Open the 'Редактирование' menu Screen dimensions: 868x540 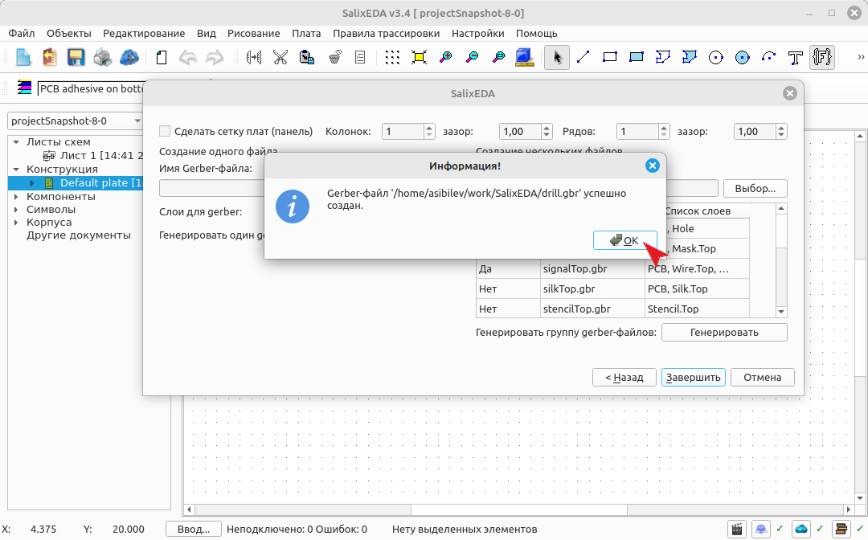pos(144,33)
